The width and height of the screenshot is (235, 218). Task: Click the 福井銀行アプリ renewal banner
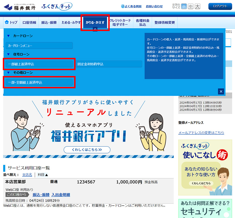click(88, 127)
